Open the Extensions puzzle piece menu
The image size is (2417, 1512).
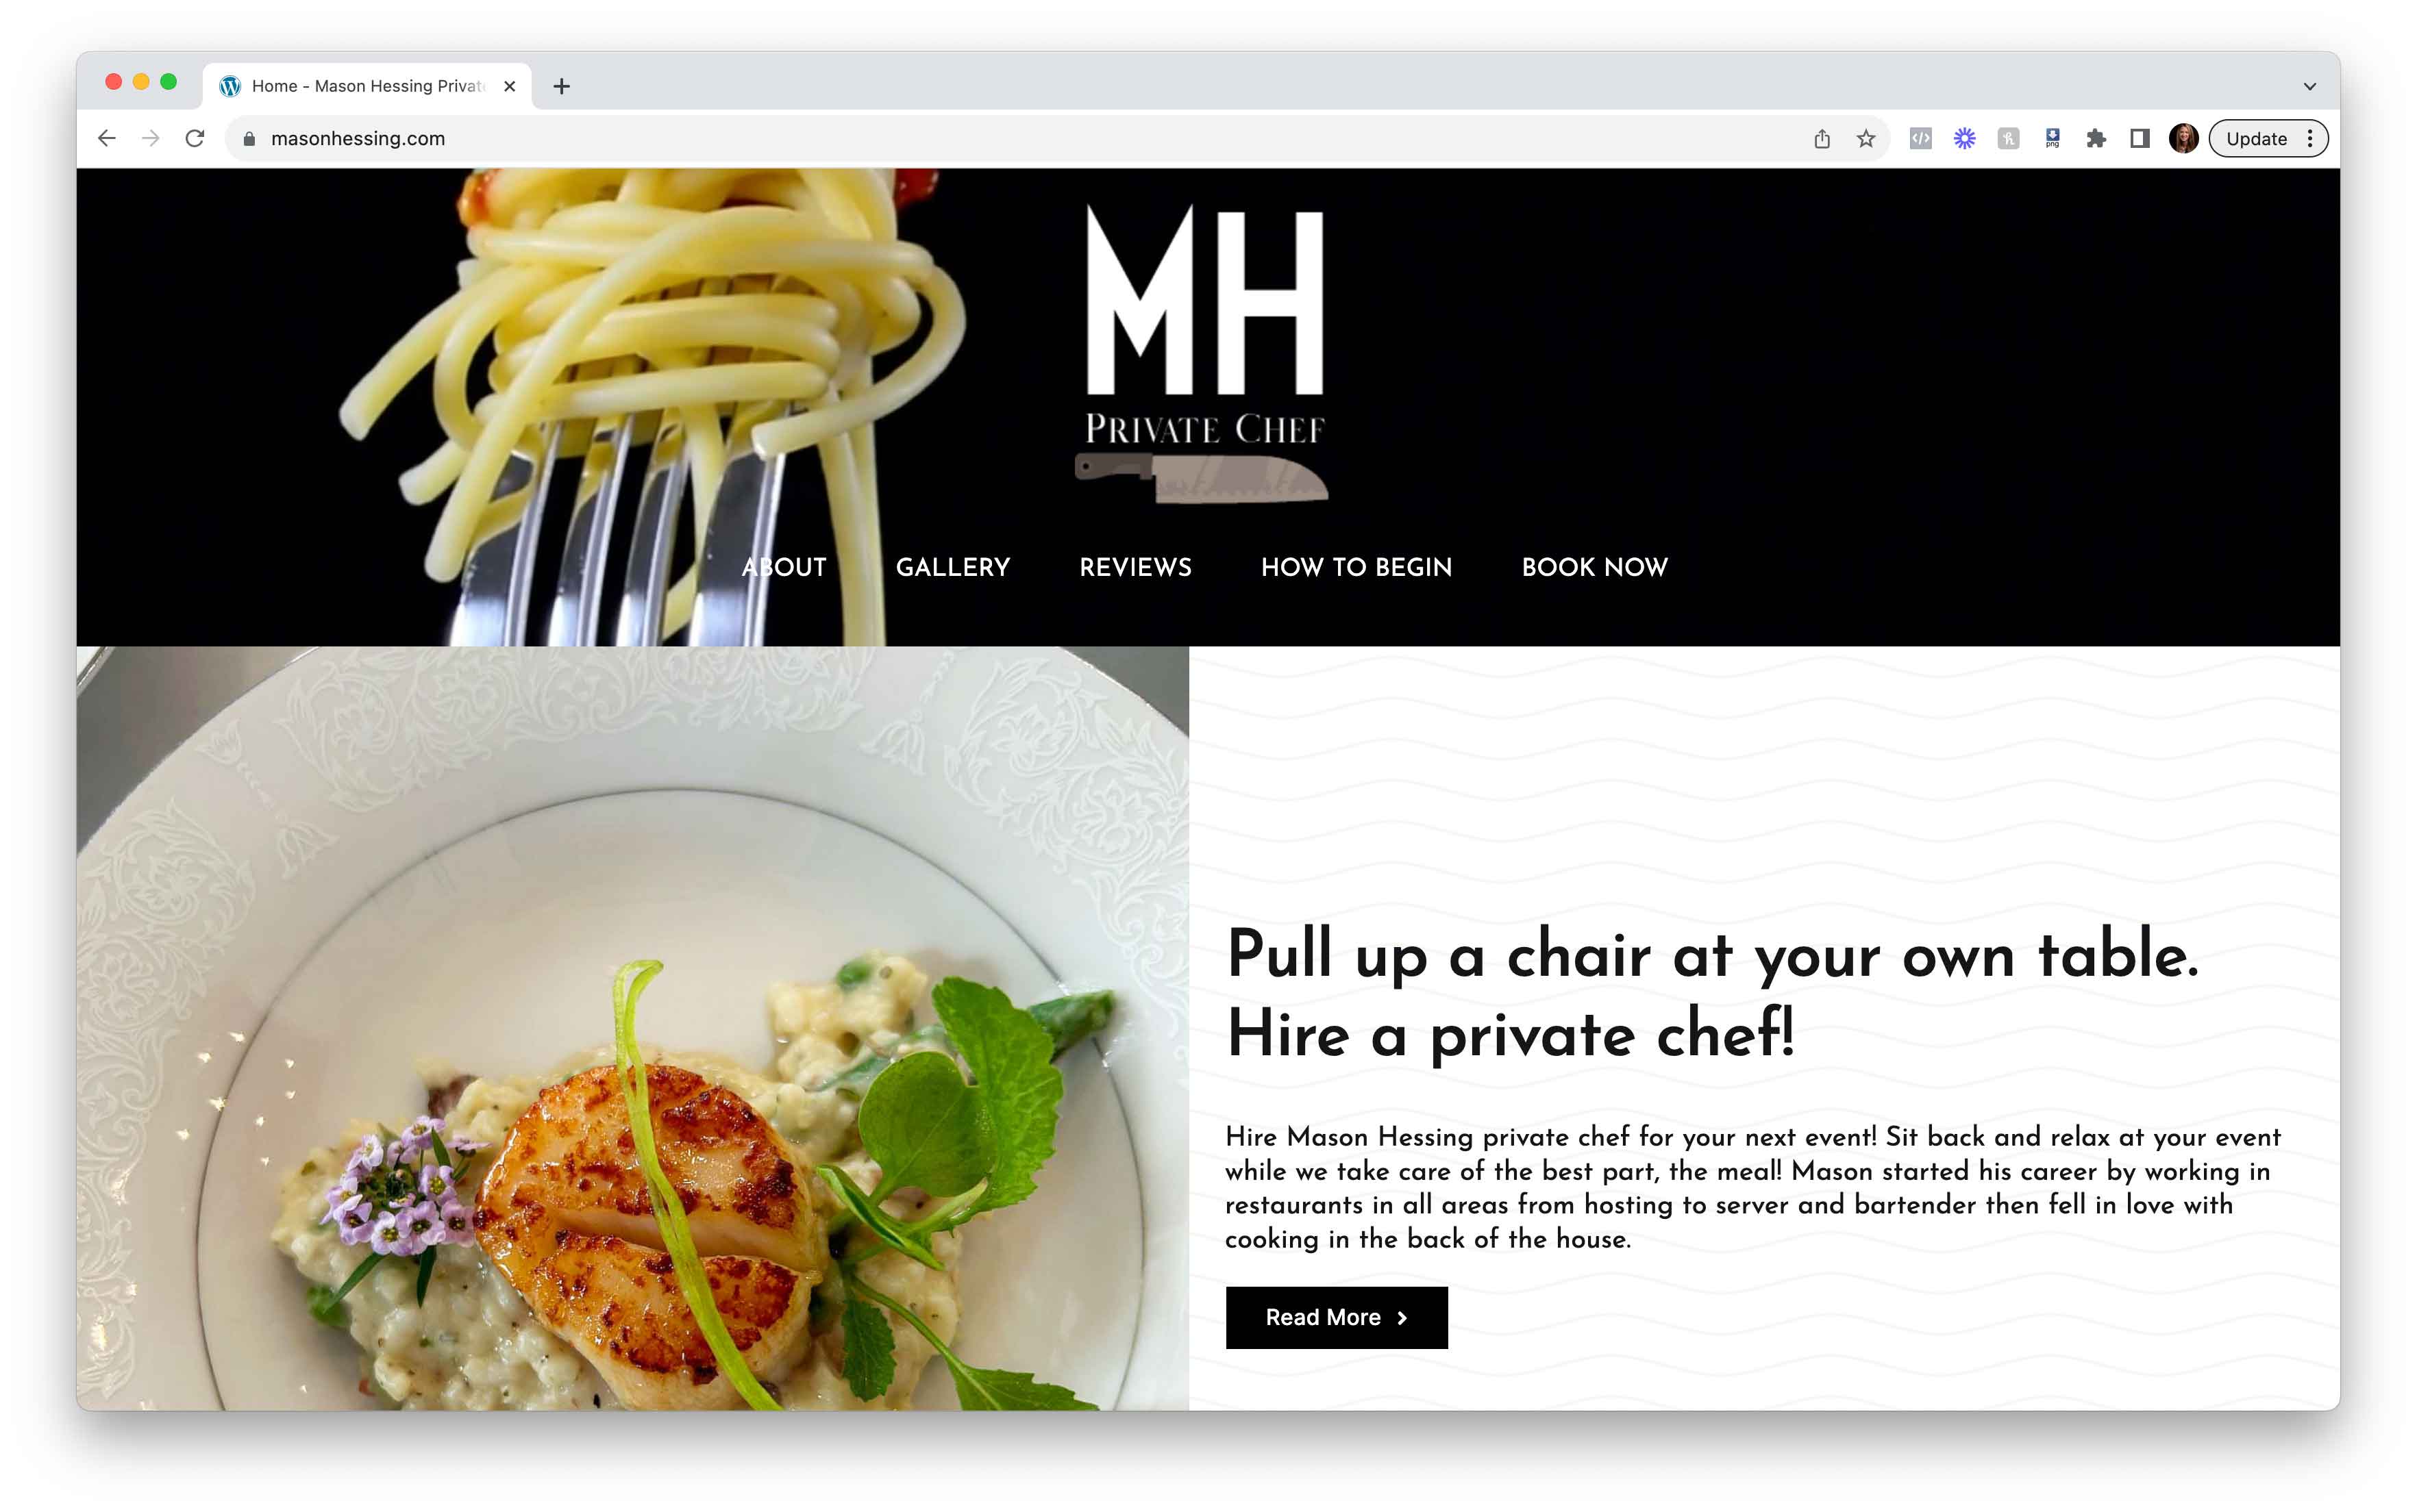point(2096,139)
